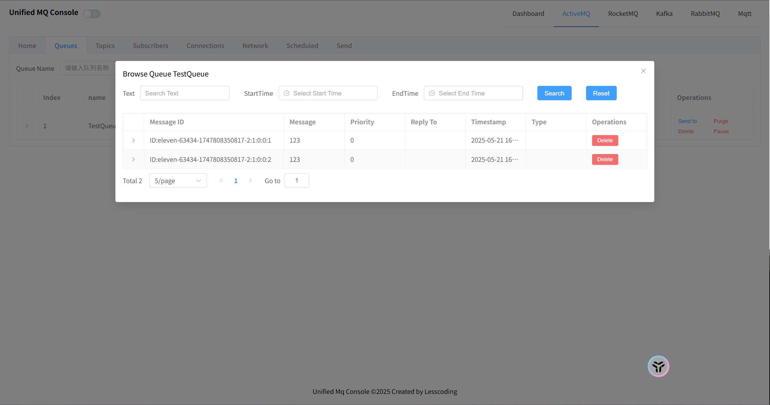This screenshot has height=405, width=770.
Task: Go to the previous page arrow
Action: 221,180
